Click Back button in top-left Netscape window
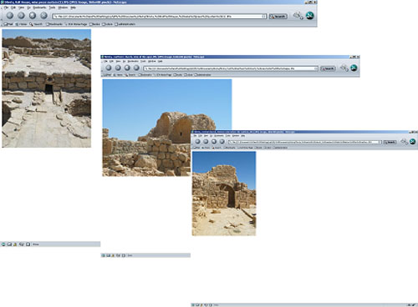 tap(10, 16)
